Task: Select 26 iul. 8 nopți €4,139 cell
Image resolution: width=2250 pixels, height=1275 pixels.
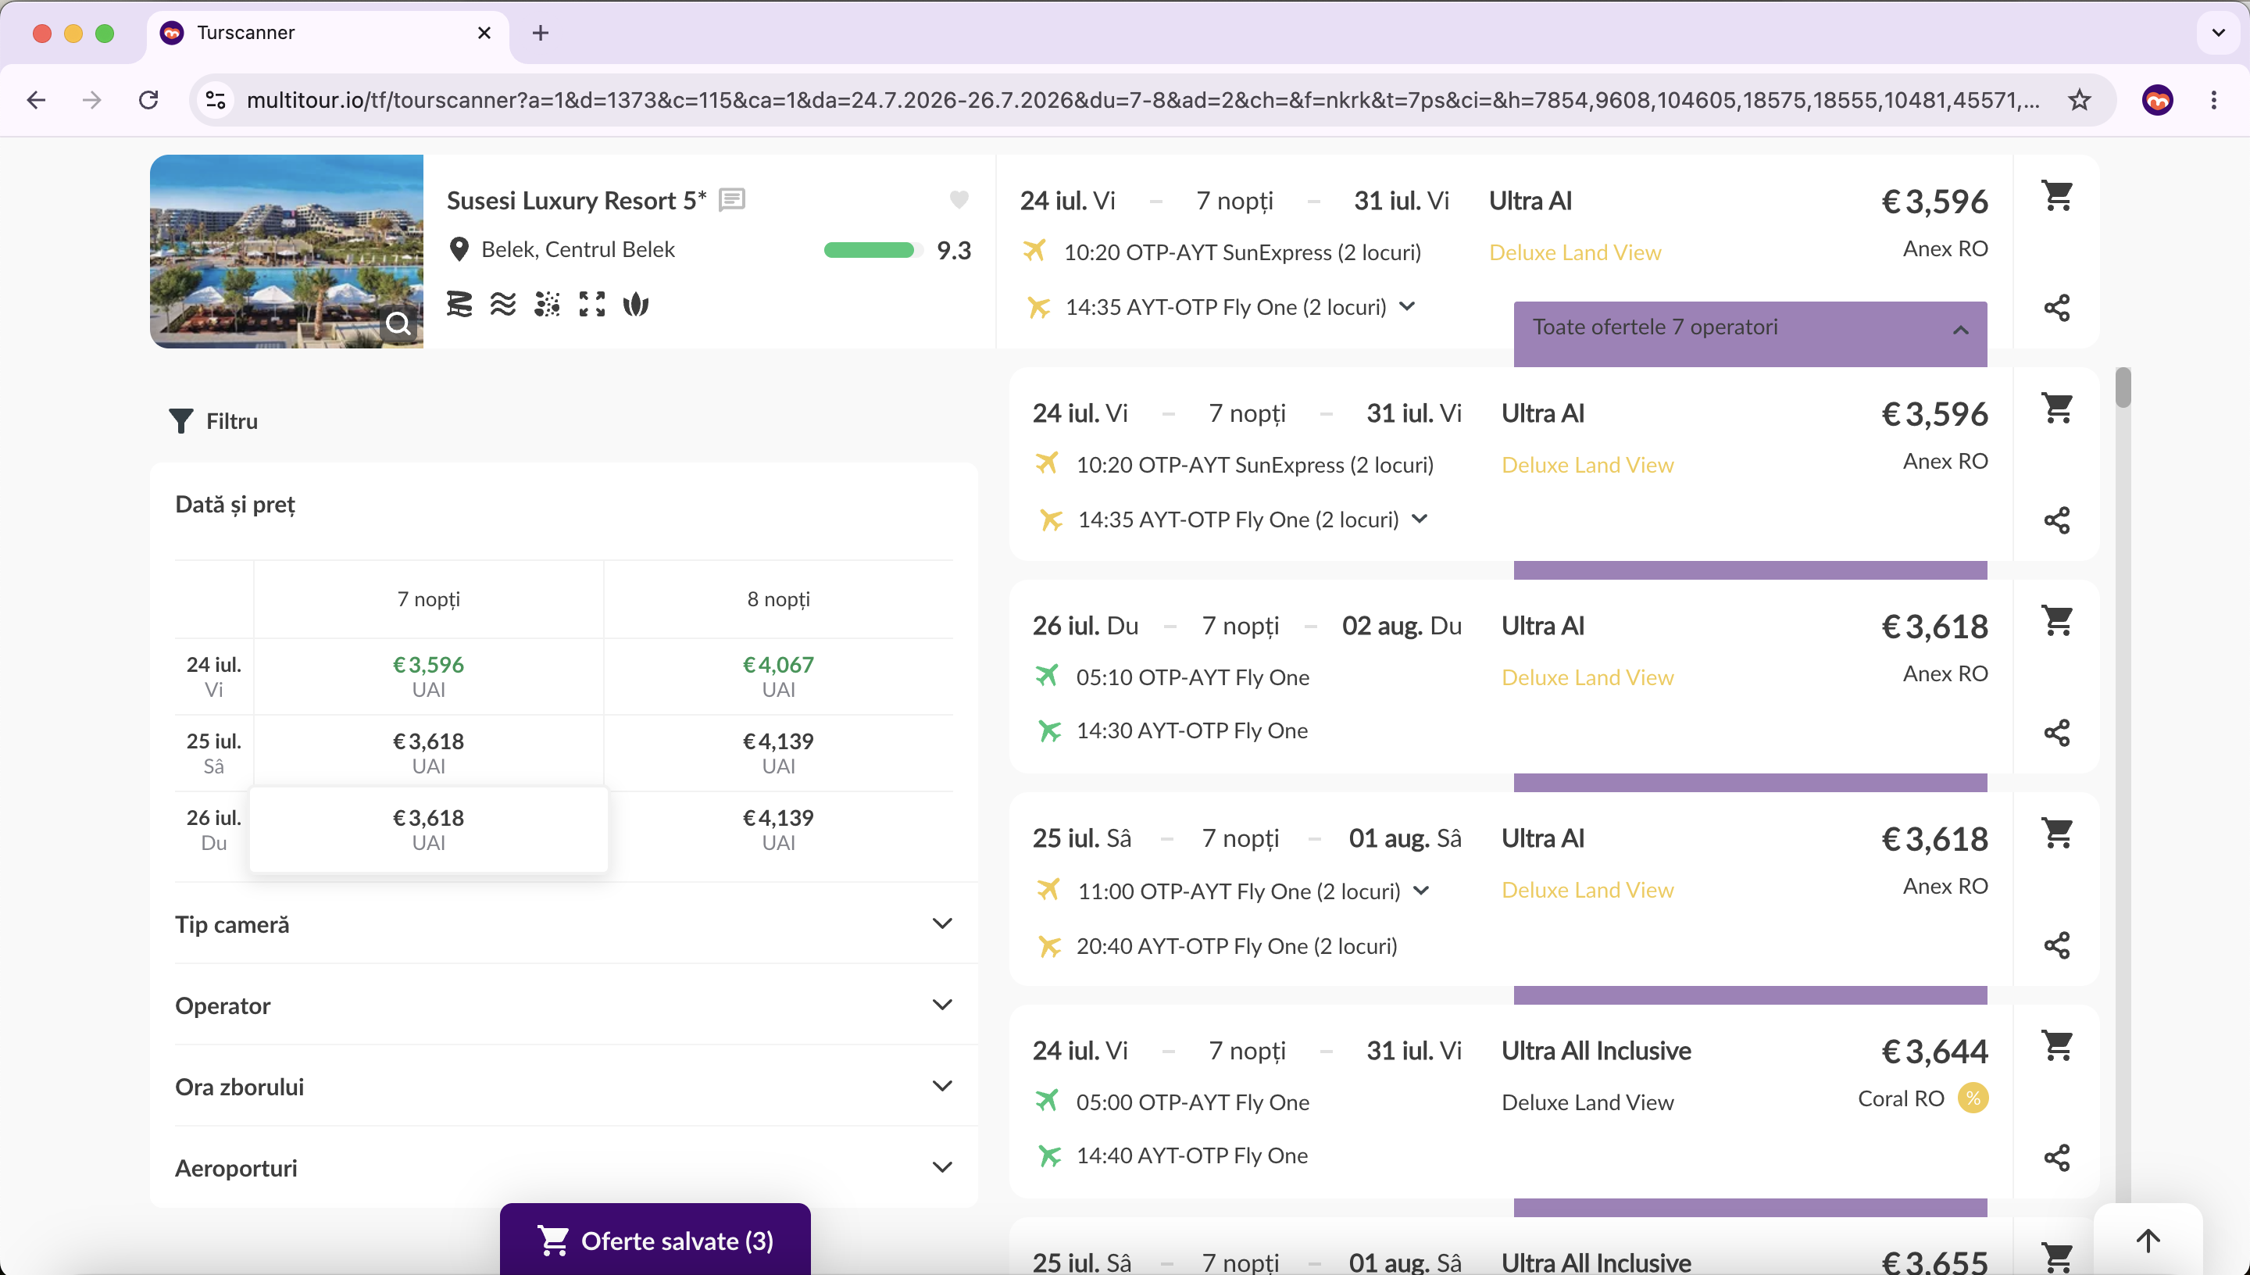Action: tap(778, 829)
